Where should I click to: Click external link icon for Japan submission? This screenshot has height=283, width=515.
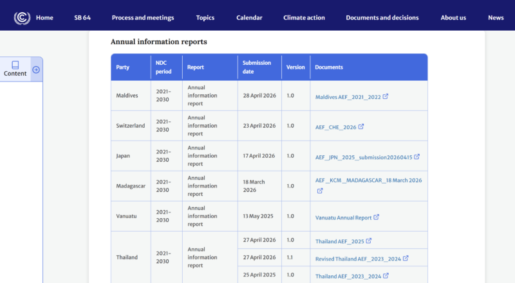point(417,157)
